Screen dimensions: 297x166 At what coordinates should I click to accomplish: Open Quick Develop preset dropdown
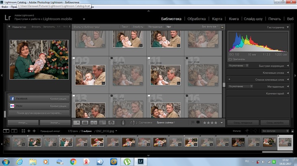point(238,66)
